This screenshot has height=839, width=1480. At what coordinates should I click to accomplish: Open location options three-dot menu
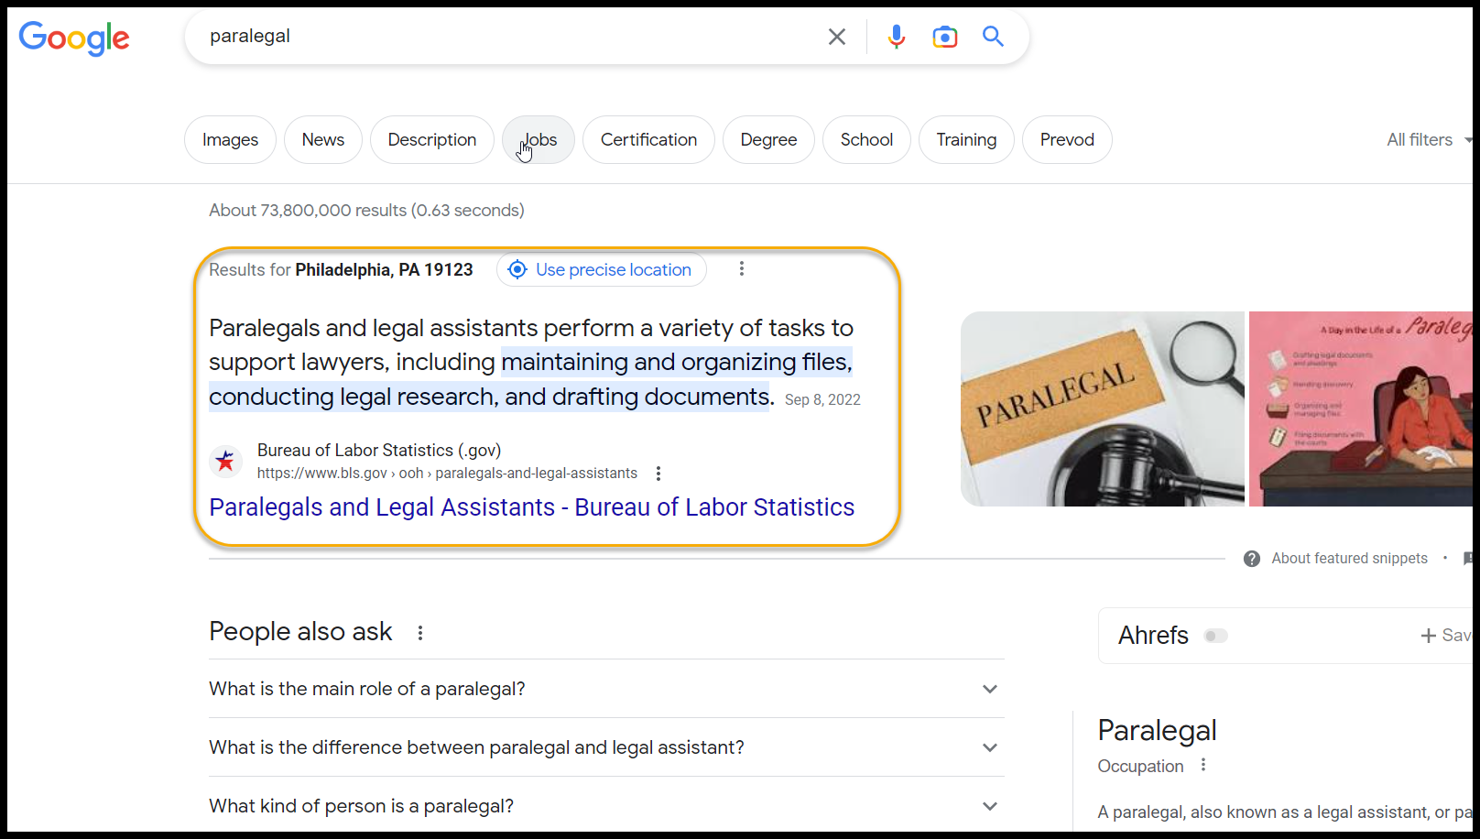coord(742,269)
